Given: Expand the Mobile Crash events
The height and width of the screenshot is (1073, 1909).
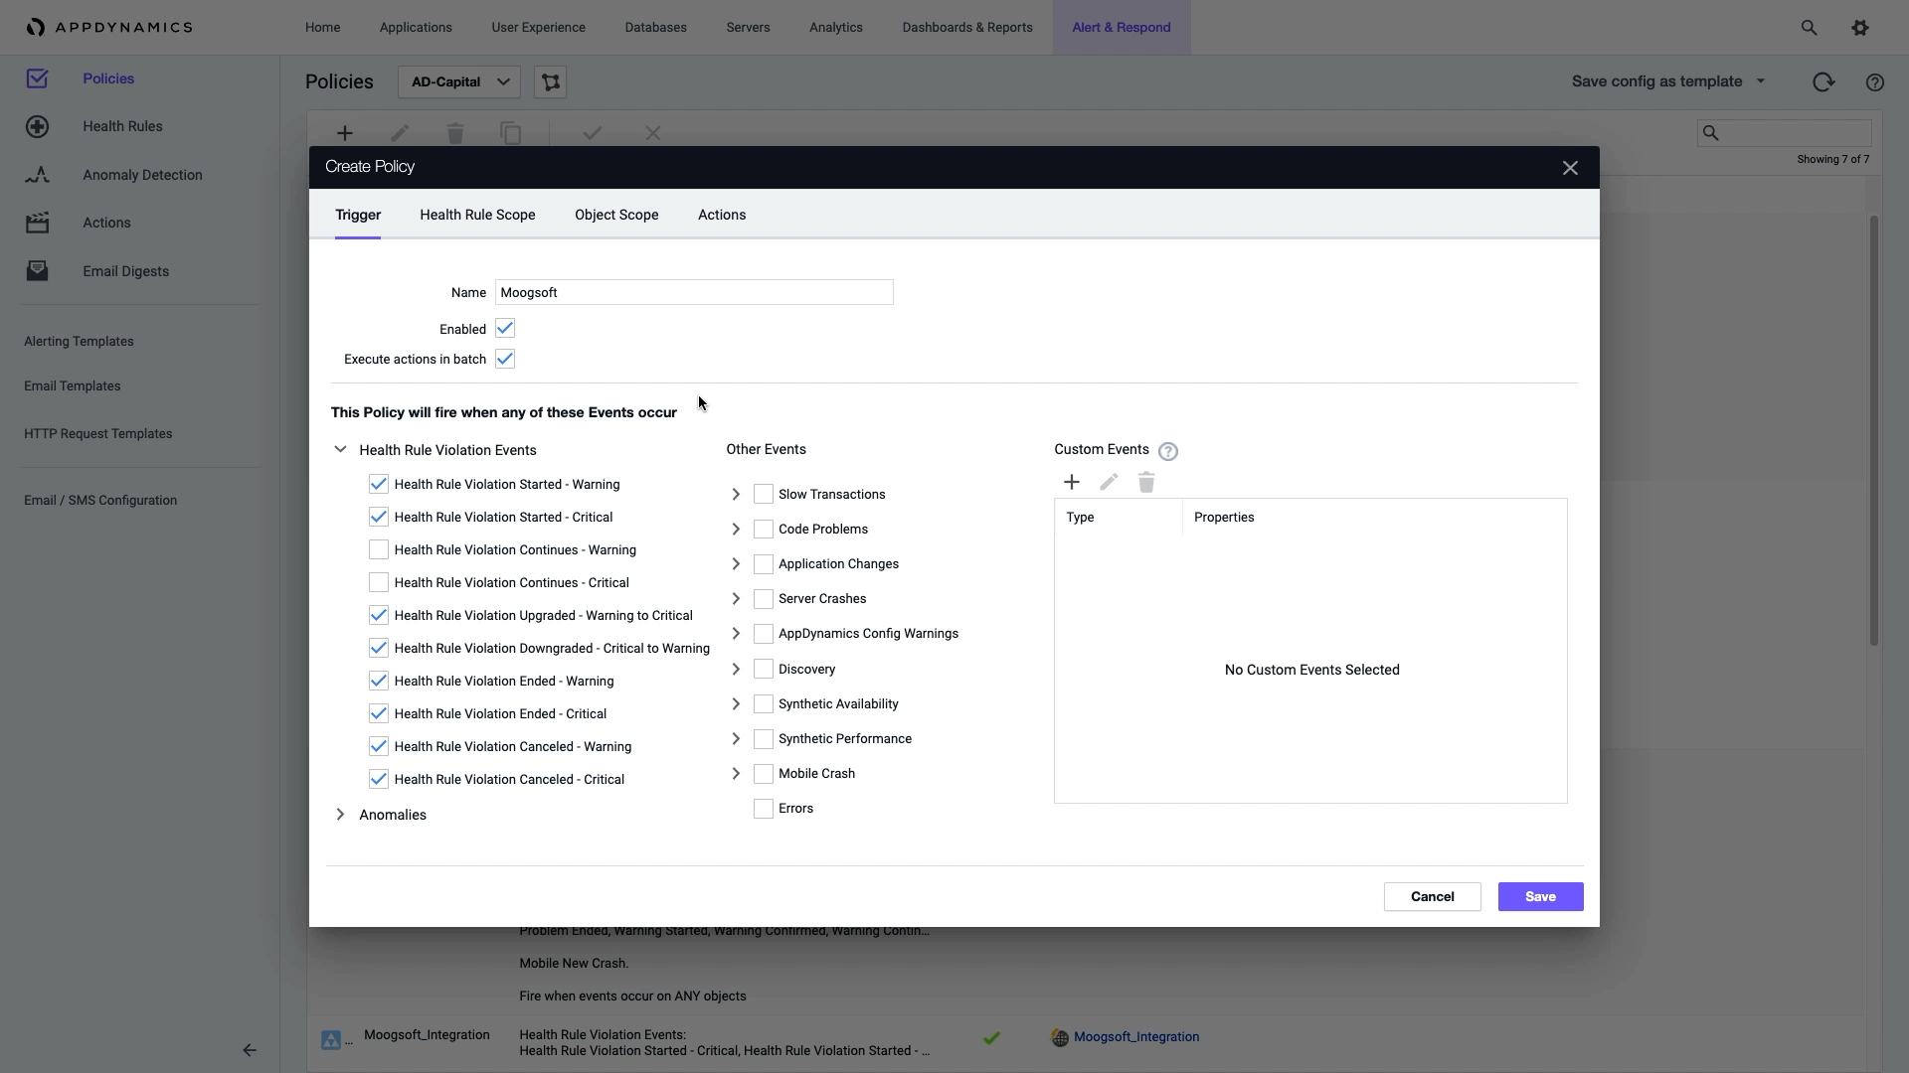Looking at the screenshot, I should click(x=736, y=773).
